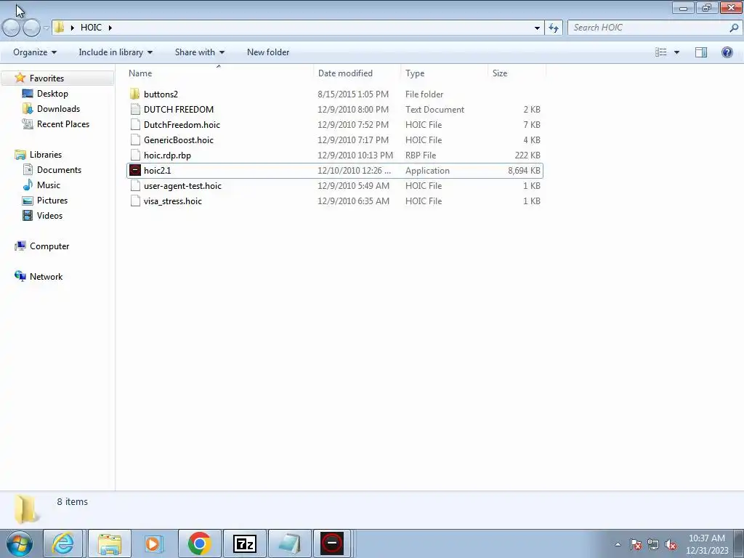Open the Share with dropdown
The height and width of the screenshot is (558, 744).
[x=199, y=52]
